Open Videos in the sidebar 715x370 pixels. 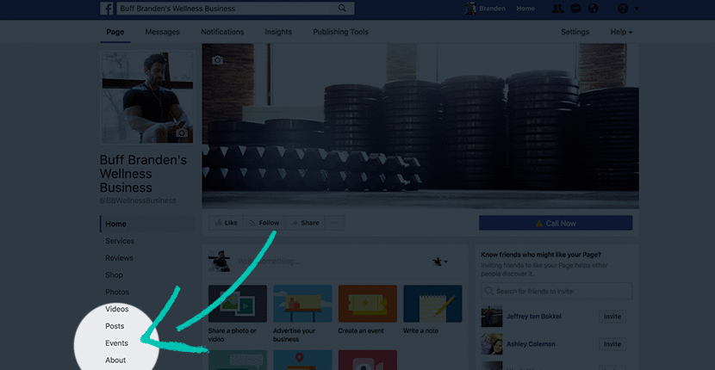[117, 309]
